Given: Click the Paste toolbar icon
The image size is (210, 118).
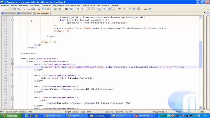Looking at the screenshot, I should (x=49, y=9).
